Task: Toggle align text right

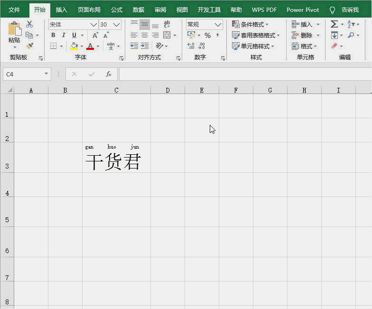Action: [155, 35]
